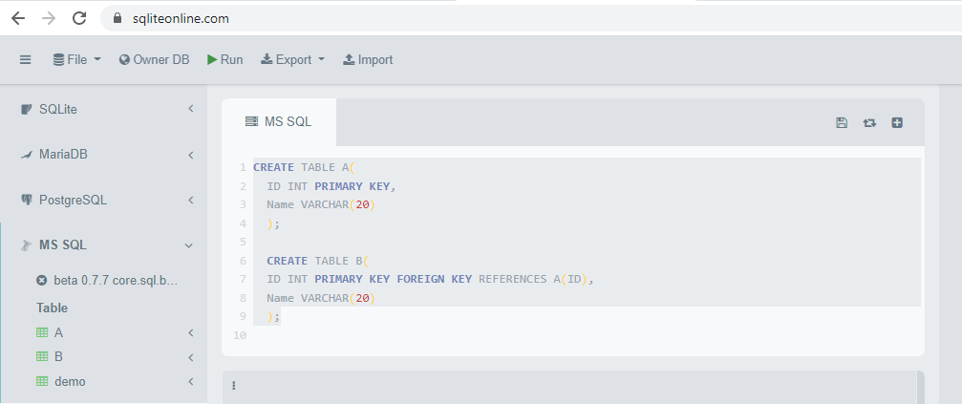Viewport: 962px width, 404px height.
Task: Expand the SQLite section chevron
Action: 191,109
